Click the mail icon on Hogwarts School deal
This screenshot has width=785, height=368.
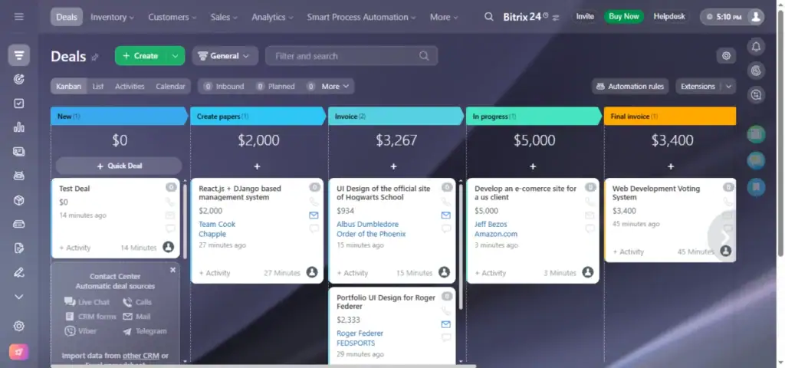click(446, 215)
